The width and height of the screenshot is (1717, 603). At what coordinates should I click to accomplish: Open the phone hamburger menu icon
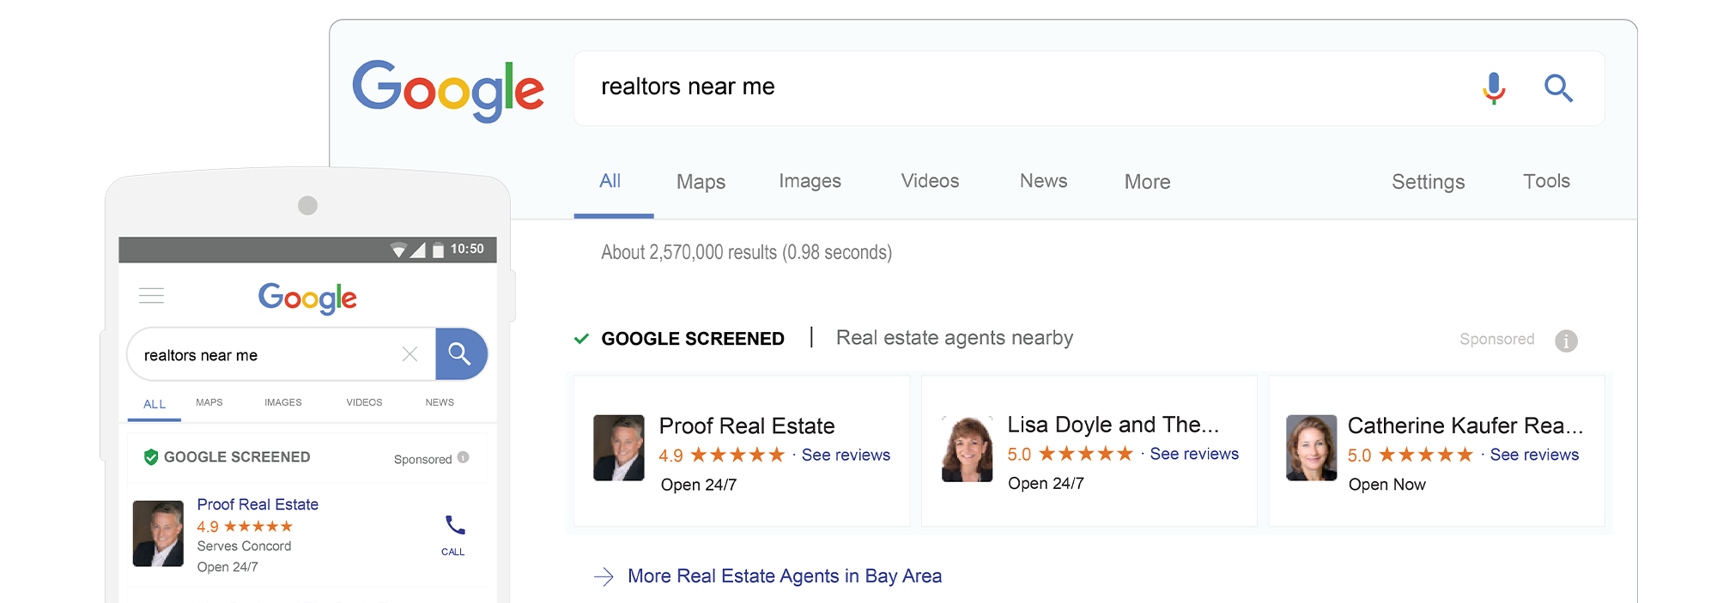[x=151, y=296]
